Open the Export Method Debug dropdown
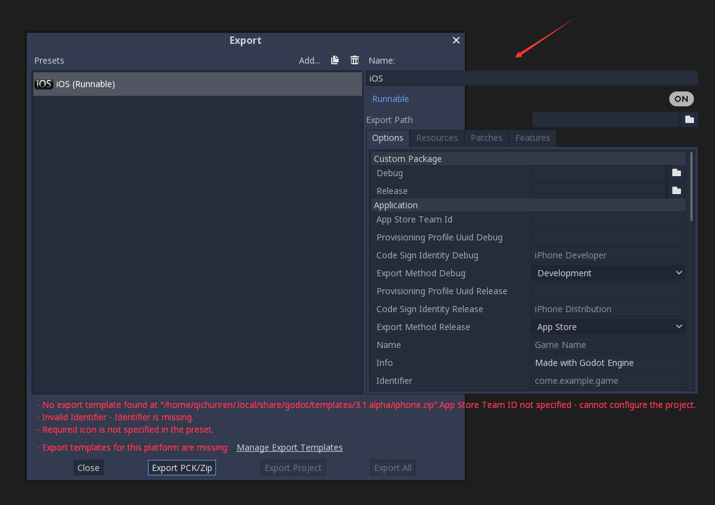 click(607, 273)
